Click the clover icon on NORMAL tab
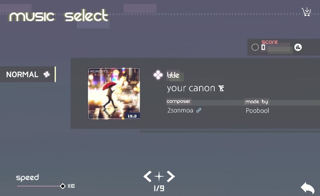Screen dimensions: 320x196 click(46, 74)
